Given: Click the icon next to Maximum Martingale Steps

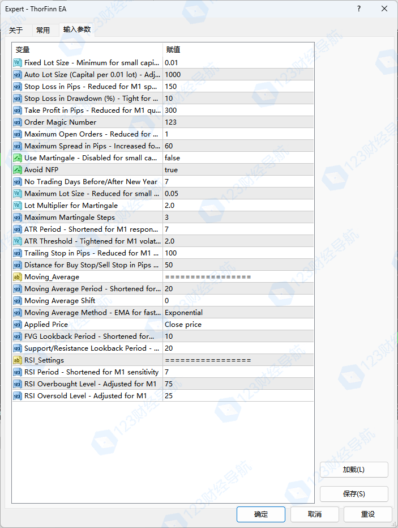Looking at the screenshot, I should coord(18,218).
